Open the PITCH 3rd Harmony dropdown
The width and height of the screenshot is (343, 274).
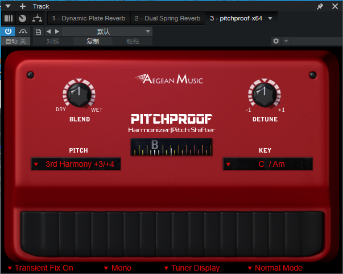coord(76,164)
